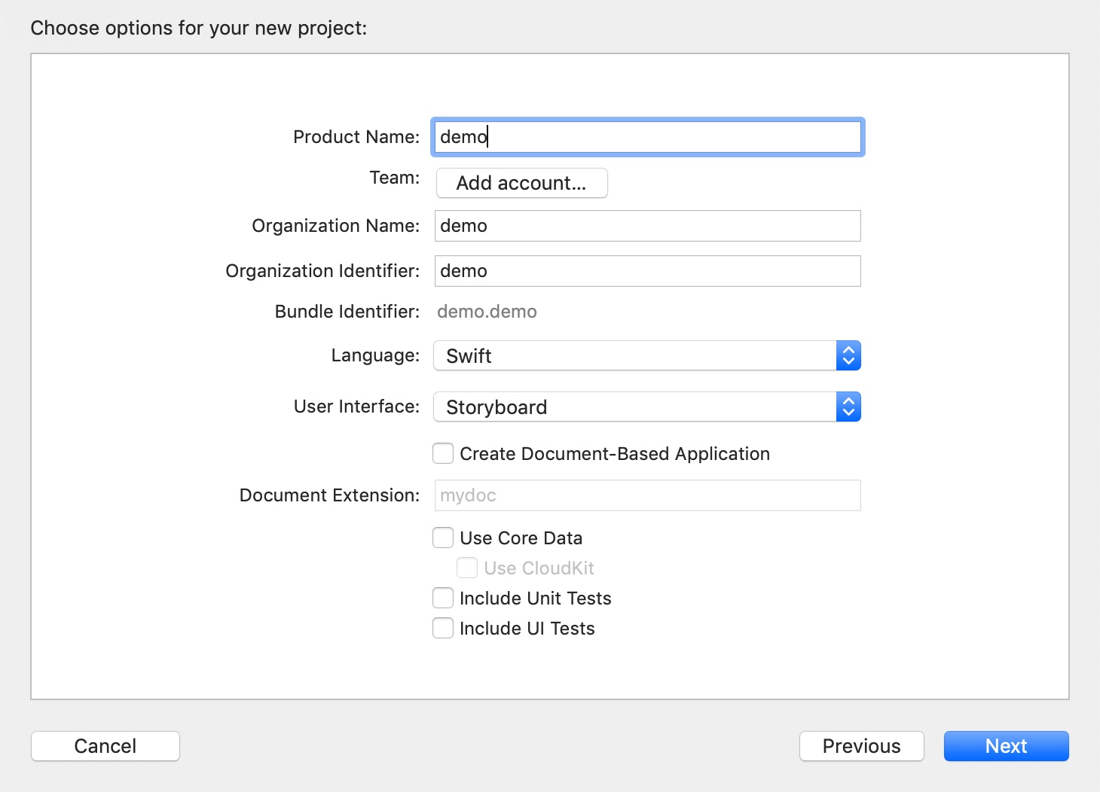
Task: Focus the Organization Name field
Action: [x=647, y=226]
